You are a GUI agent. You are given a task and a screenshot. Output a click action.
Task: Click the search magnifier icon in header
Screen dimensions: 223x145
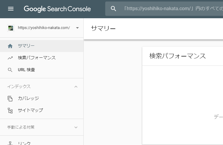[113, 9]
